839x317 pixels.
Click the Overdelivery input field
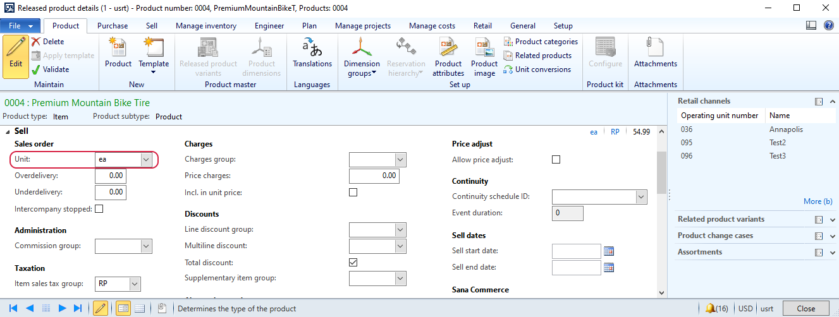click(x=110, y=176)
